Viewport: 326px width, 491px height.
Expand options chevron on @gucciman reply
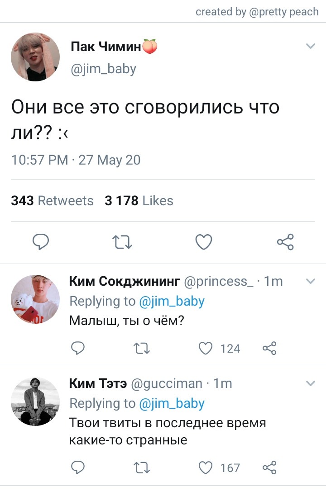310,383
